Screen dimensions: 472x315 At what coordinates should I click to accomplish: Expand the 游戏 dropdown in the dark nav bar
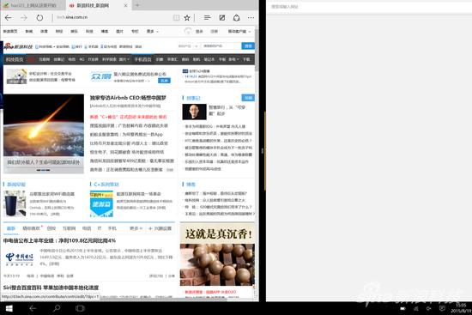coord(233,59)
